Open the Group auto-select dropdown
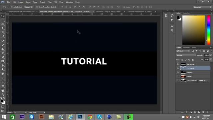 click(28, 7)
